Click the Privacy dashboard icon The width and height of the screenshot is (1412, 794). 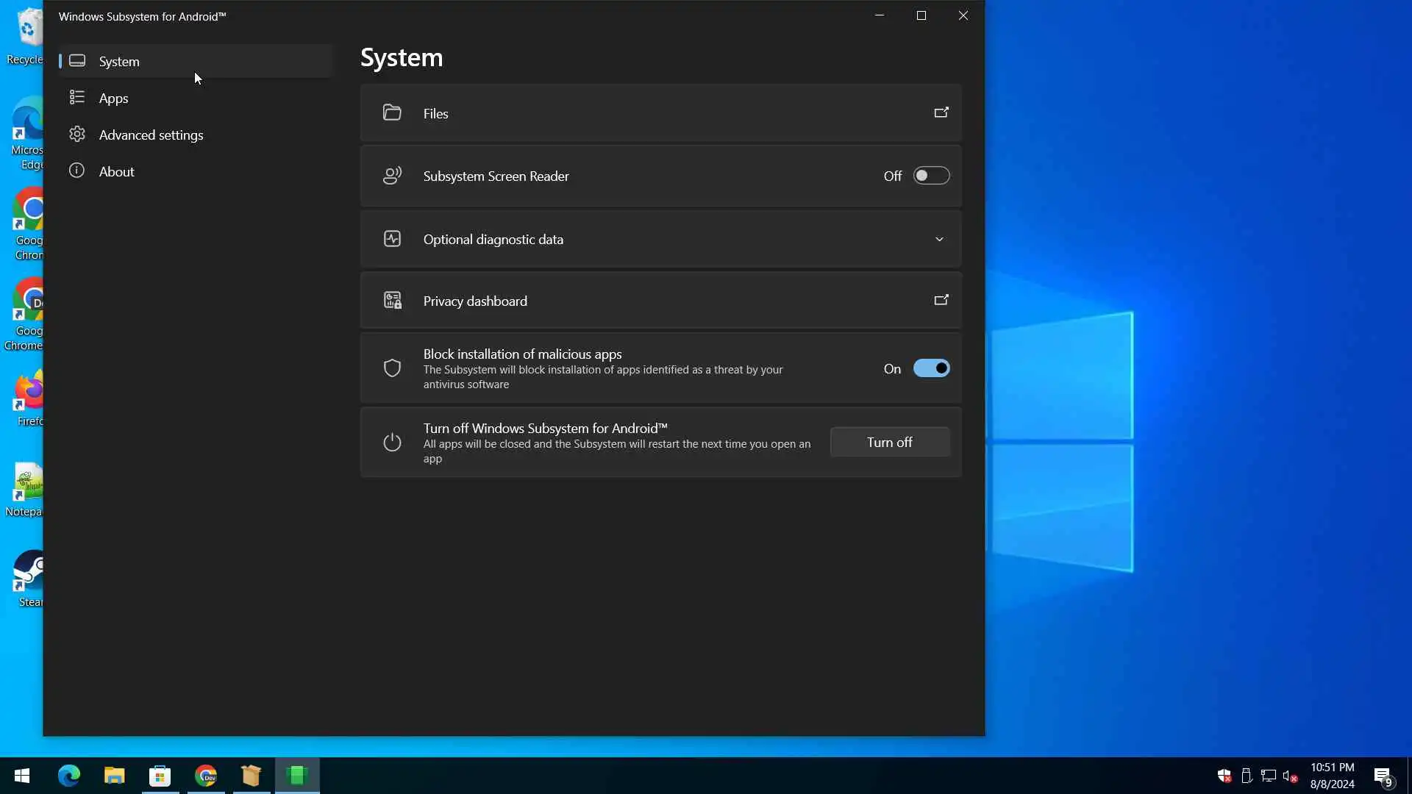(x=392, y=301)
